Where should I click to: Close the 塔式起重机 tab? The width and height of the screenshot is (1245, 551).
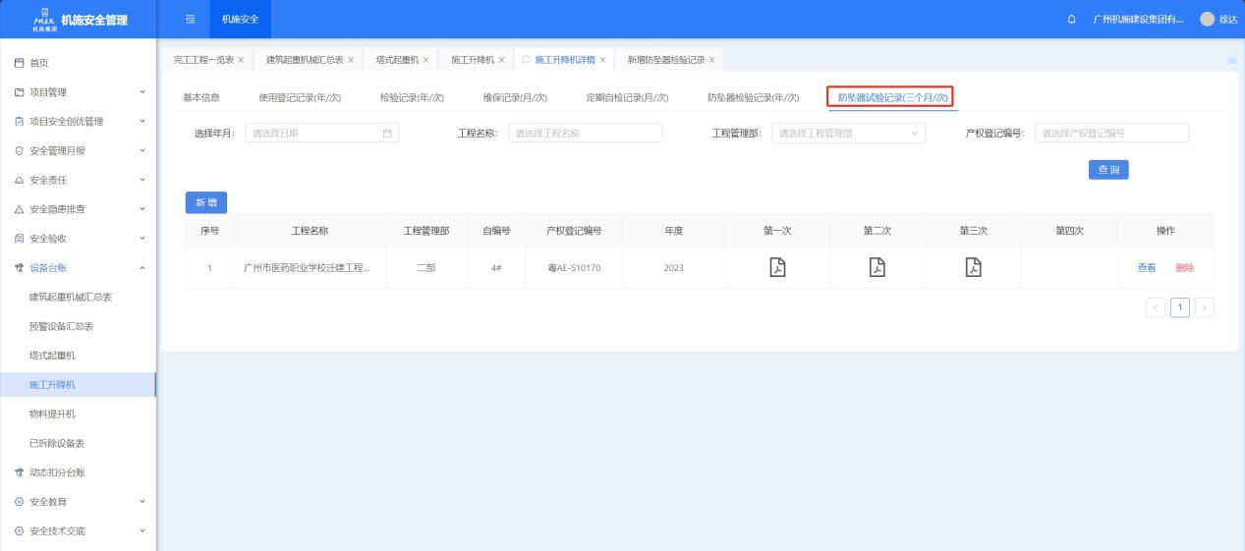click(x=425, y=60)
